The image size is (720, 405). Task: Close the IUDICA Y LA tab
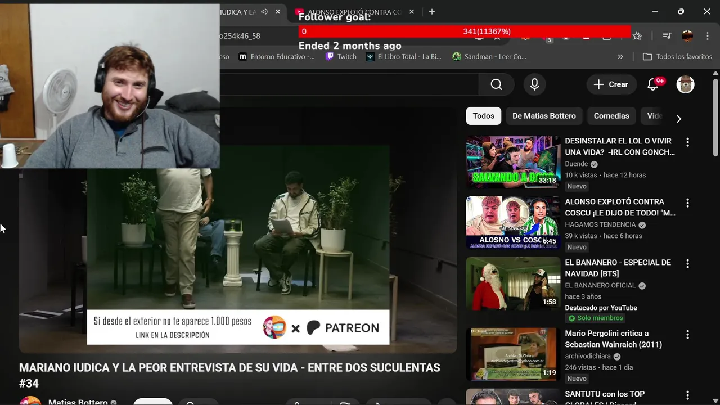[x=278, y=12]
